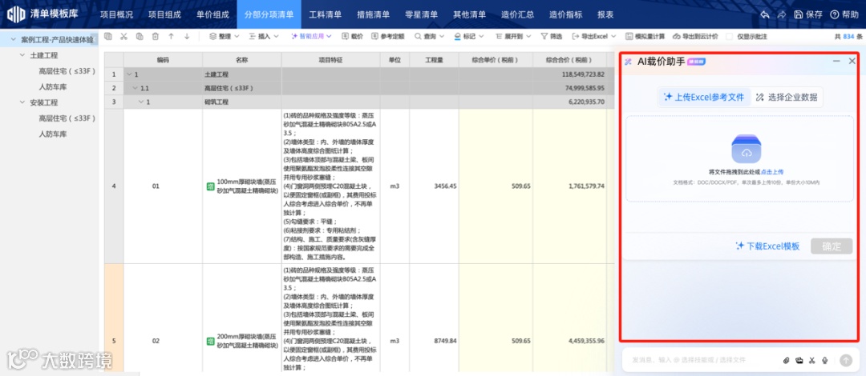Switch to the 其他清单 tab
Viewport: 866px width, 376px height.
coord(469,15)
